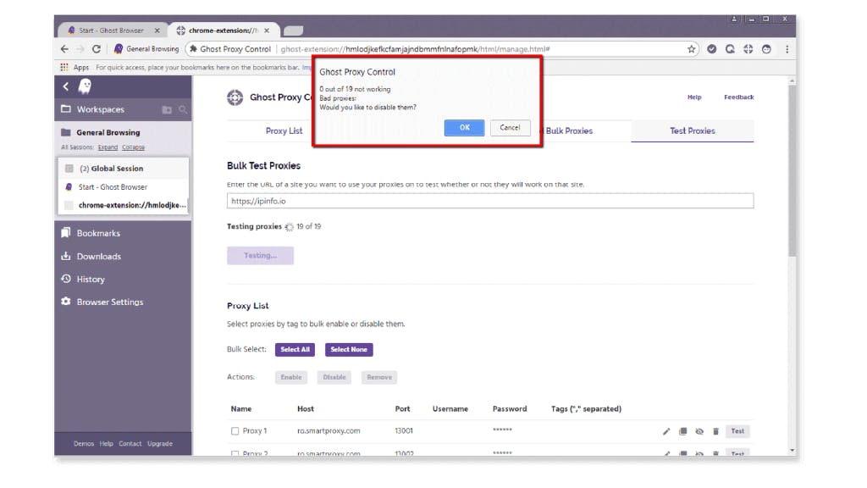Click Cancel in the Ghost Proxy Control dialog
This screenshot has height=488, width=867.
(510, 128)
